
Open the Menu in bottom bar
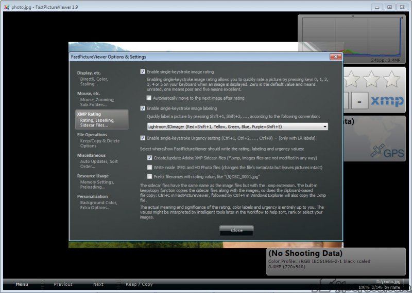point(22,284)
